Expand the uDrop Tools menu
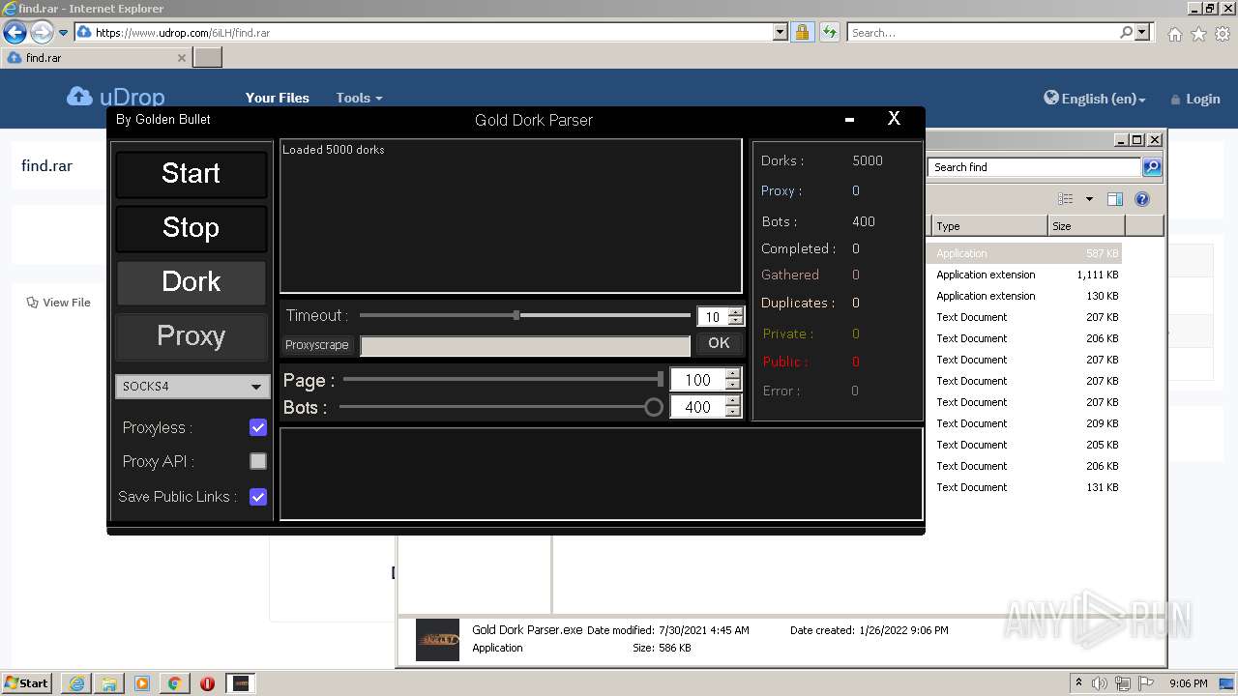Image resolution: width=1238 pixels, height=696 pixels. (x=359, y=98)
